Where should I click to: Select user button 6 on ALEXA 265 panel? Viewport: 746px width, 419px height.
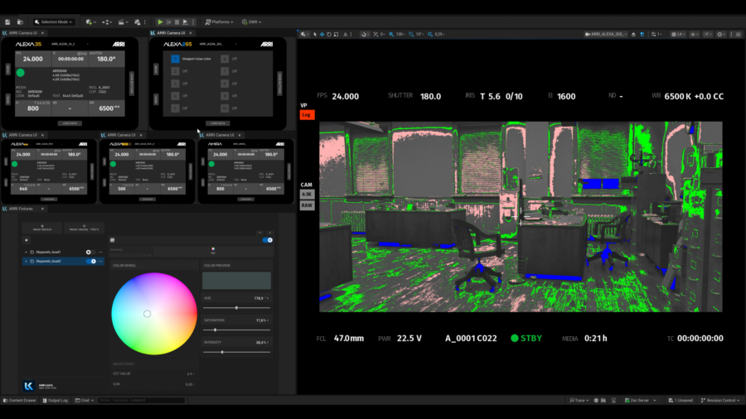tap(225, 59)
